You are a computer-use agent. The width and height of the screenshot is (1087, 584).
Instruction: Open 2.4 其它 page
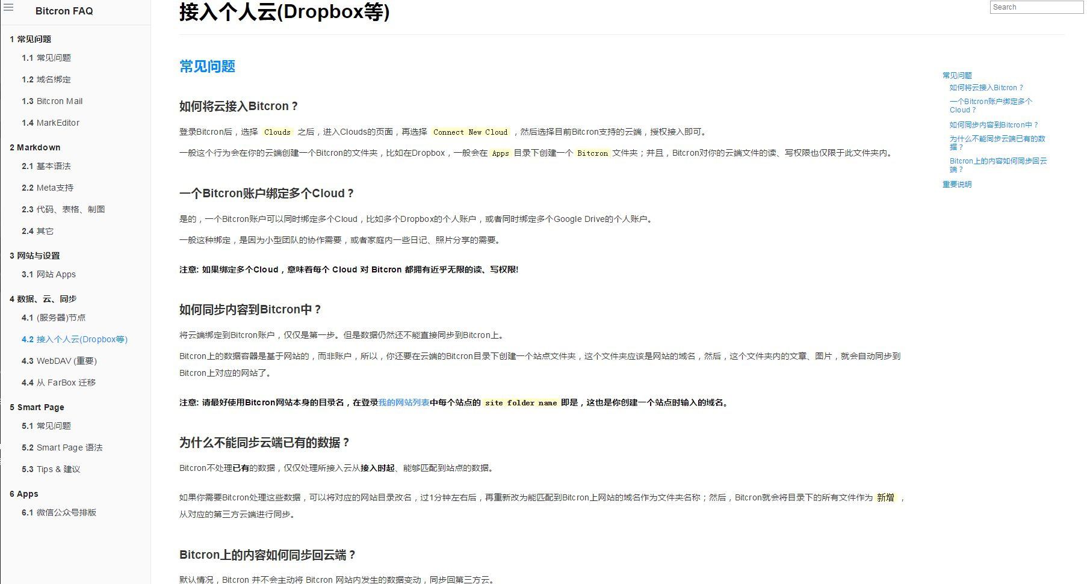(38, 231)
